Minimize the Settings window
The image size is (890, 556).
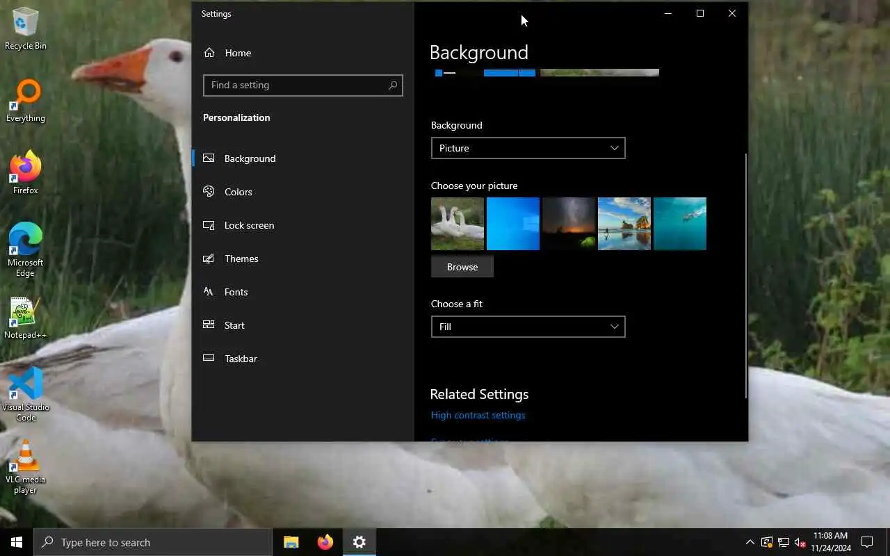click(667, 13)
